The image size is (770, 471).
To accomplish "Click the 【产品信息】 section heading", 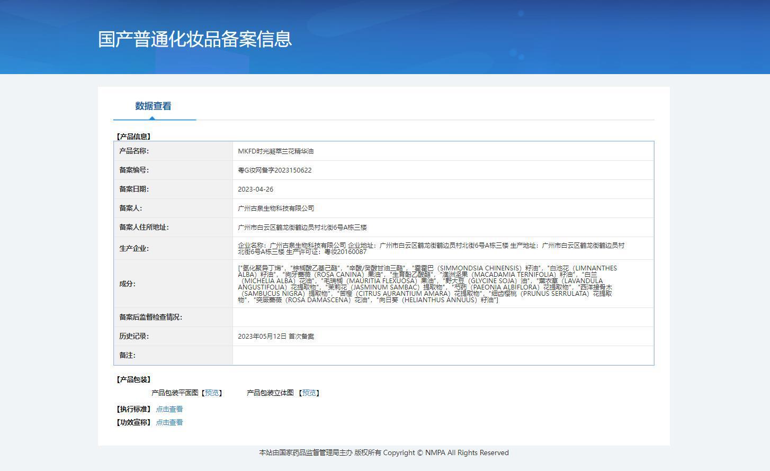I will pos(133,137).
